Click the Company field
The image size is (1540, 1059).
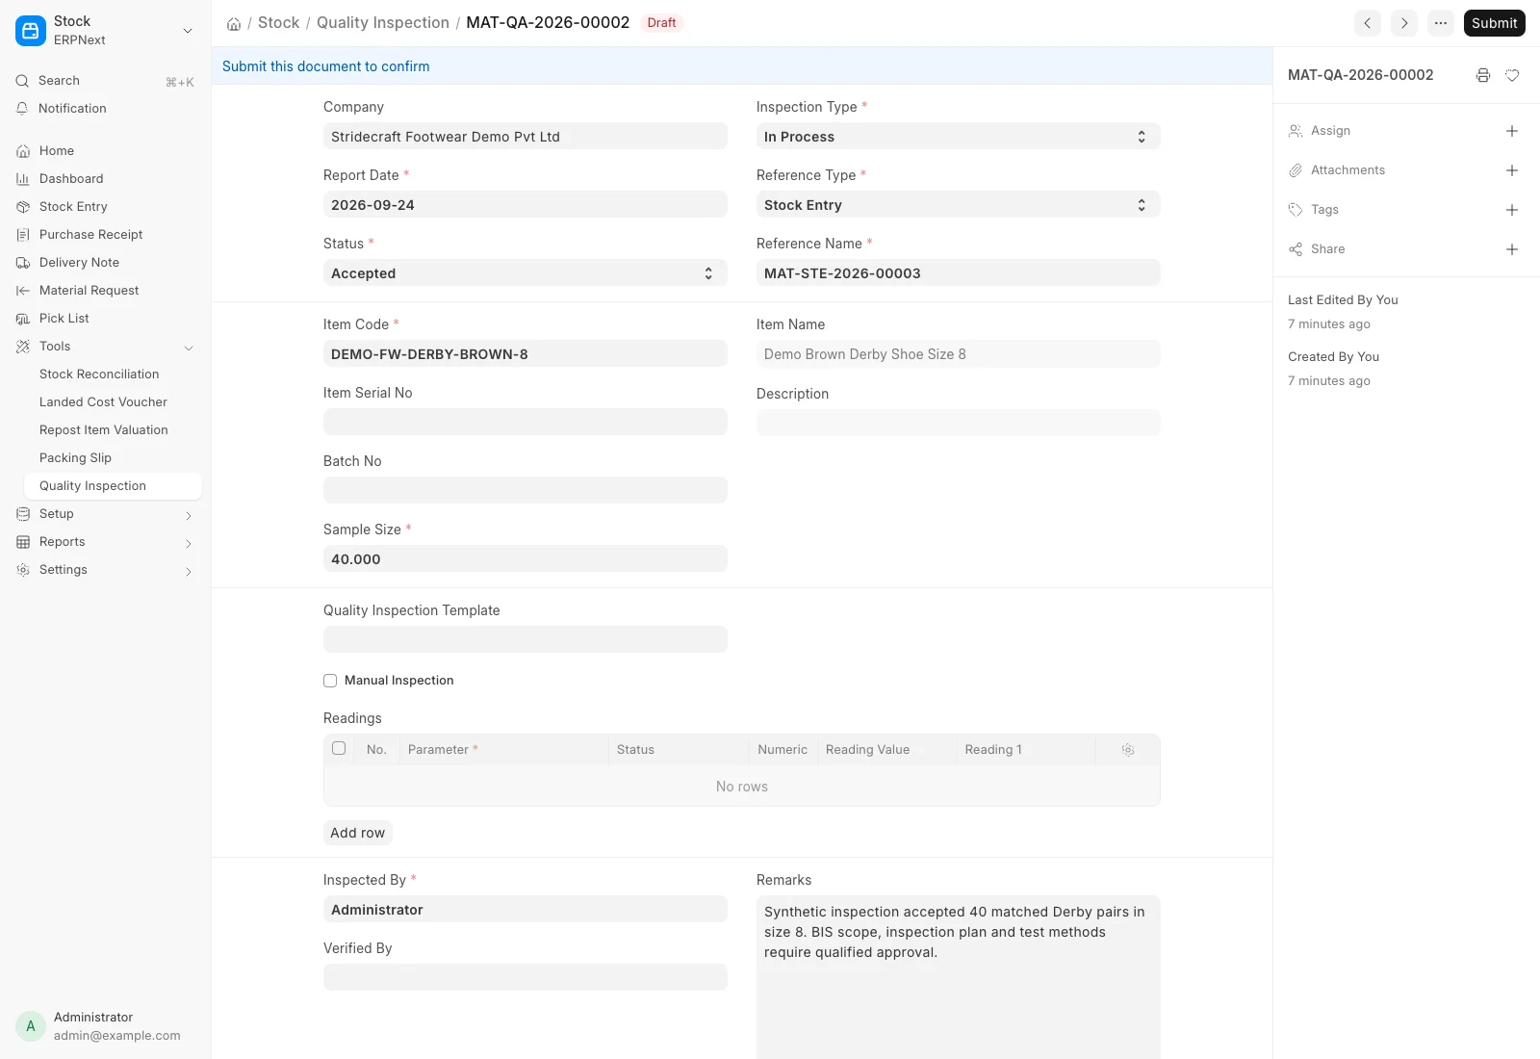525,137
